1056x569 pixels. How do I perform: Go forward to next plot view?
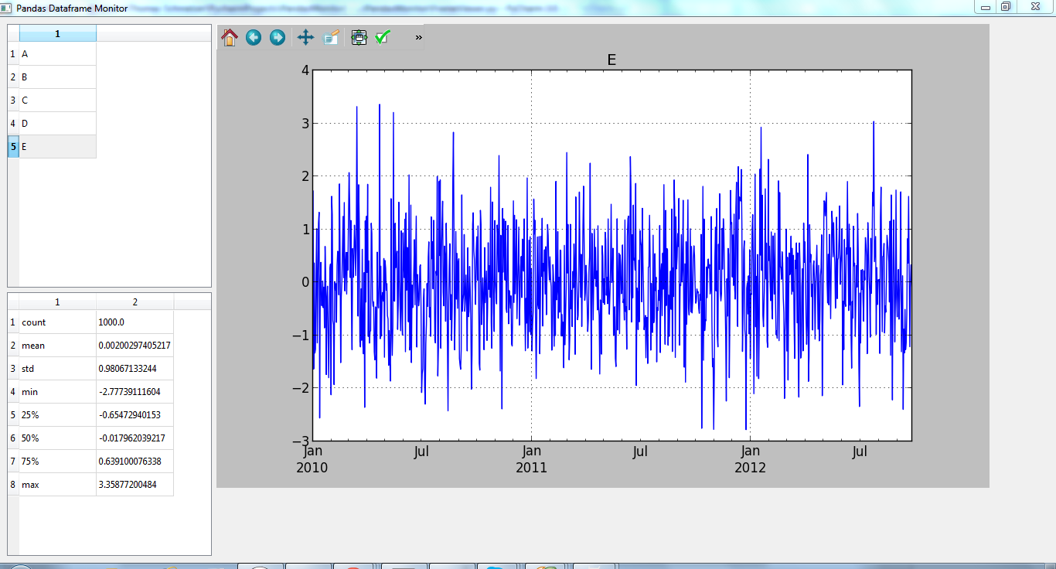278,37
